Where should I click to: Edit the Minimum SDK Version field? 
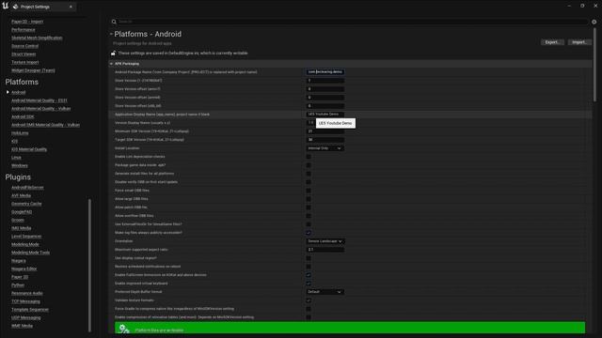(x=325, y=131)
